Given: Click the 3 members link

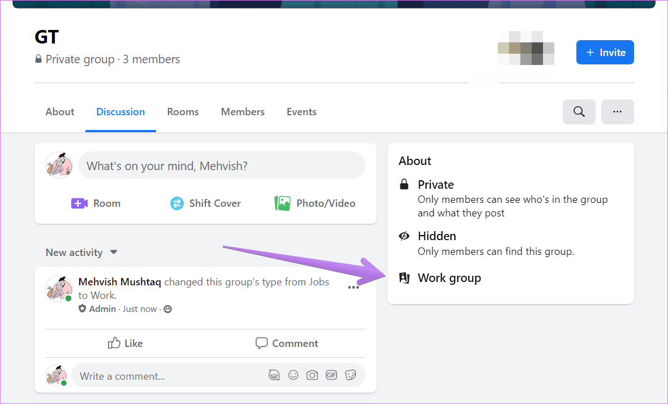Looking at the screenshot, I should (151, 59).
